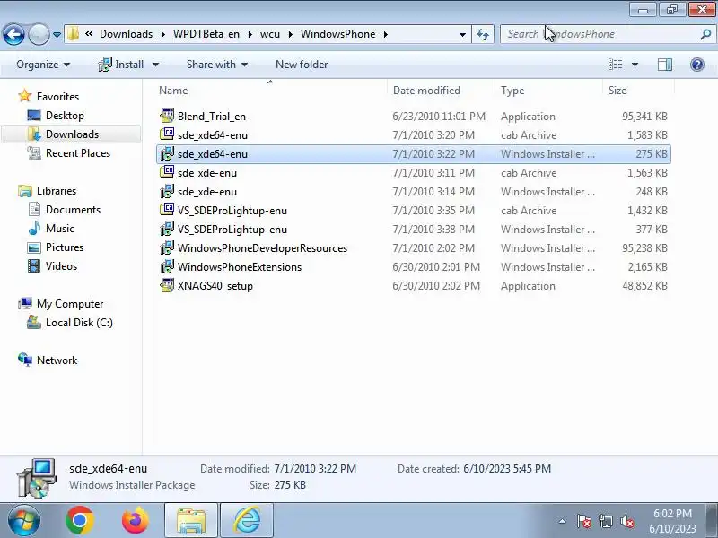Open Internet Explorer from taskbar
This screenshot has width=718, height=538.
(247, 521)
